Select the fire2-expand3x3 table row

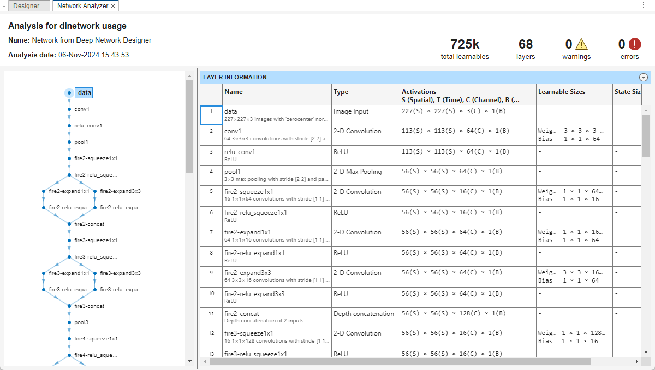coord(420,277)
